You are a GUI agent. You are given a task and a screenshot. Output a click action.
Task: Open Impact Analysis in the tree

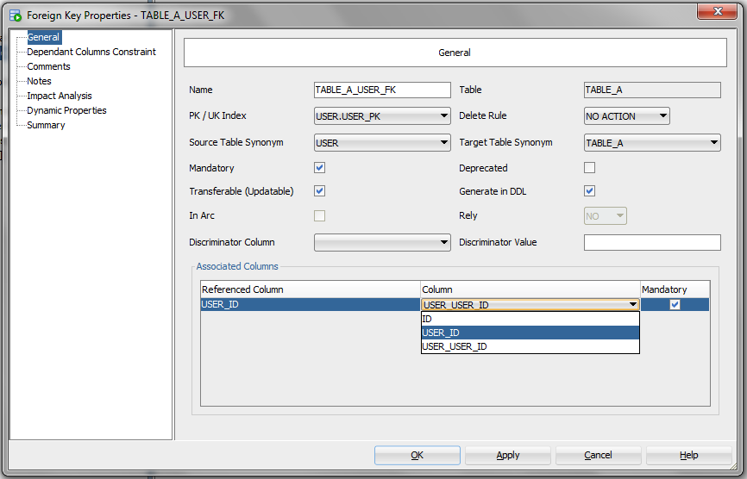click(60, 96)
